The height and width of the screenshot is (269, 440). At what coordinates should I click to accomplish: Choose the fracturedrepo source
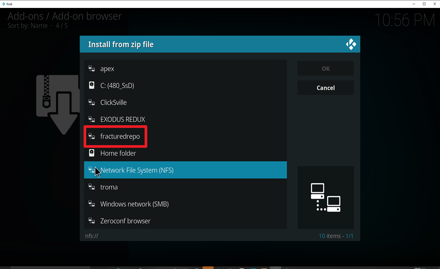tap(185, 136)
